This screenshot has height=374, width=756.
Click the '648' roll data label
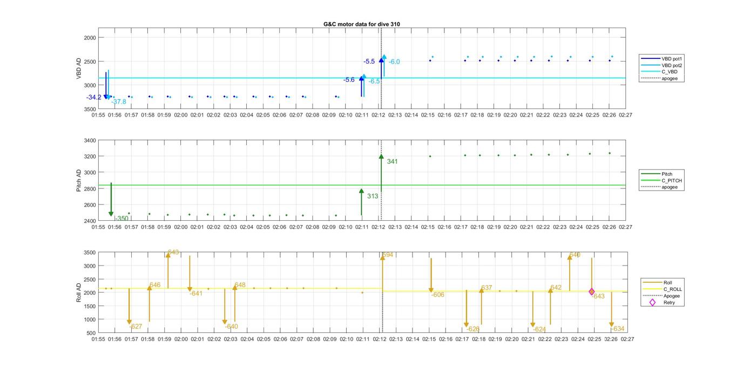(x=240, y=285)
